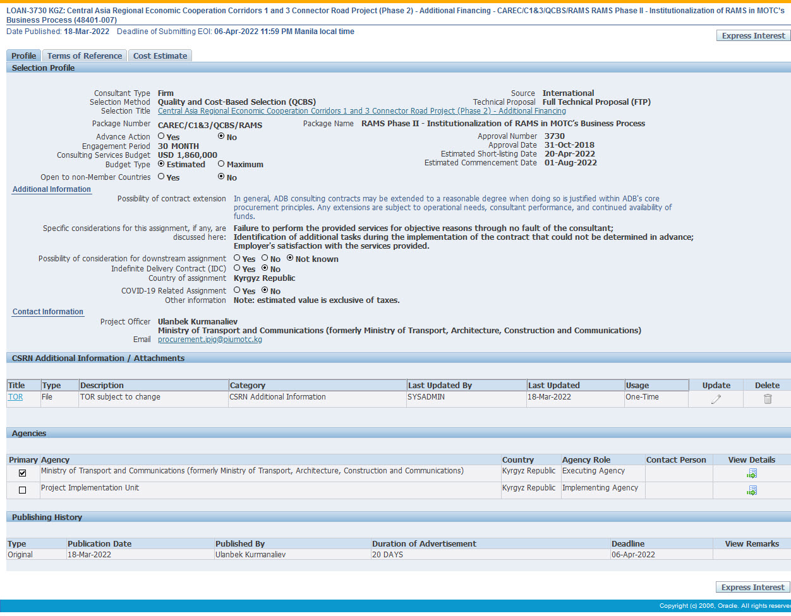
Task: Click the 'CAREC/C1&3/QCBS/RAMS' package number
Action: click(210, 125)
